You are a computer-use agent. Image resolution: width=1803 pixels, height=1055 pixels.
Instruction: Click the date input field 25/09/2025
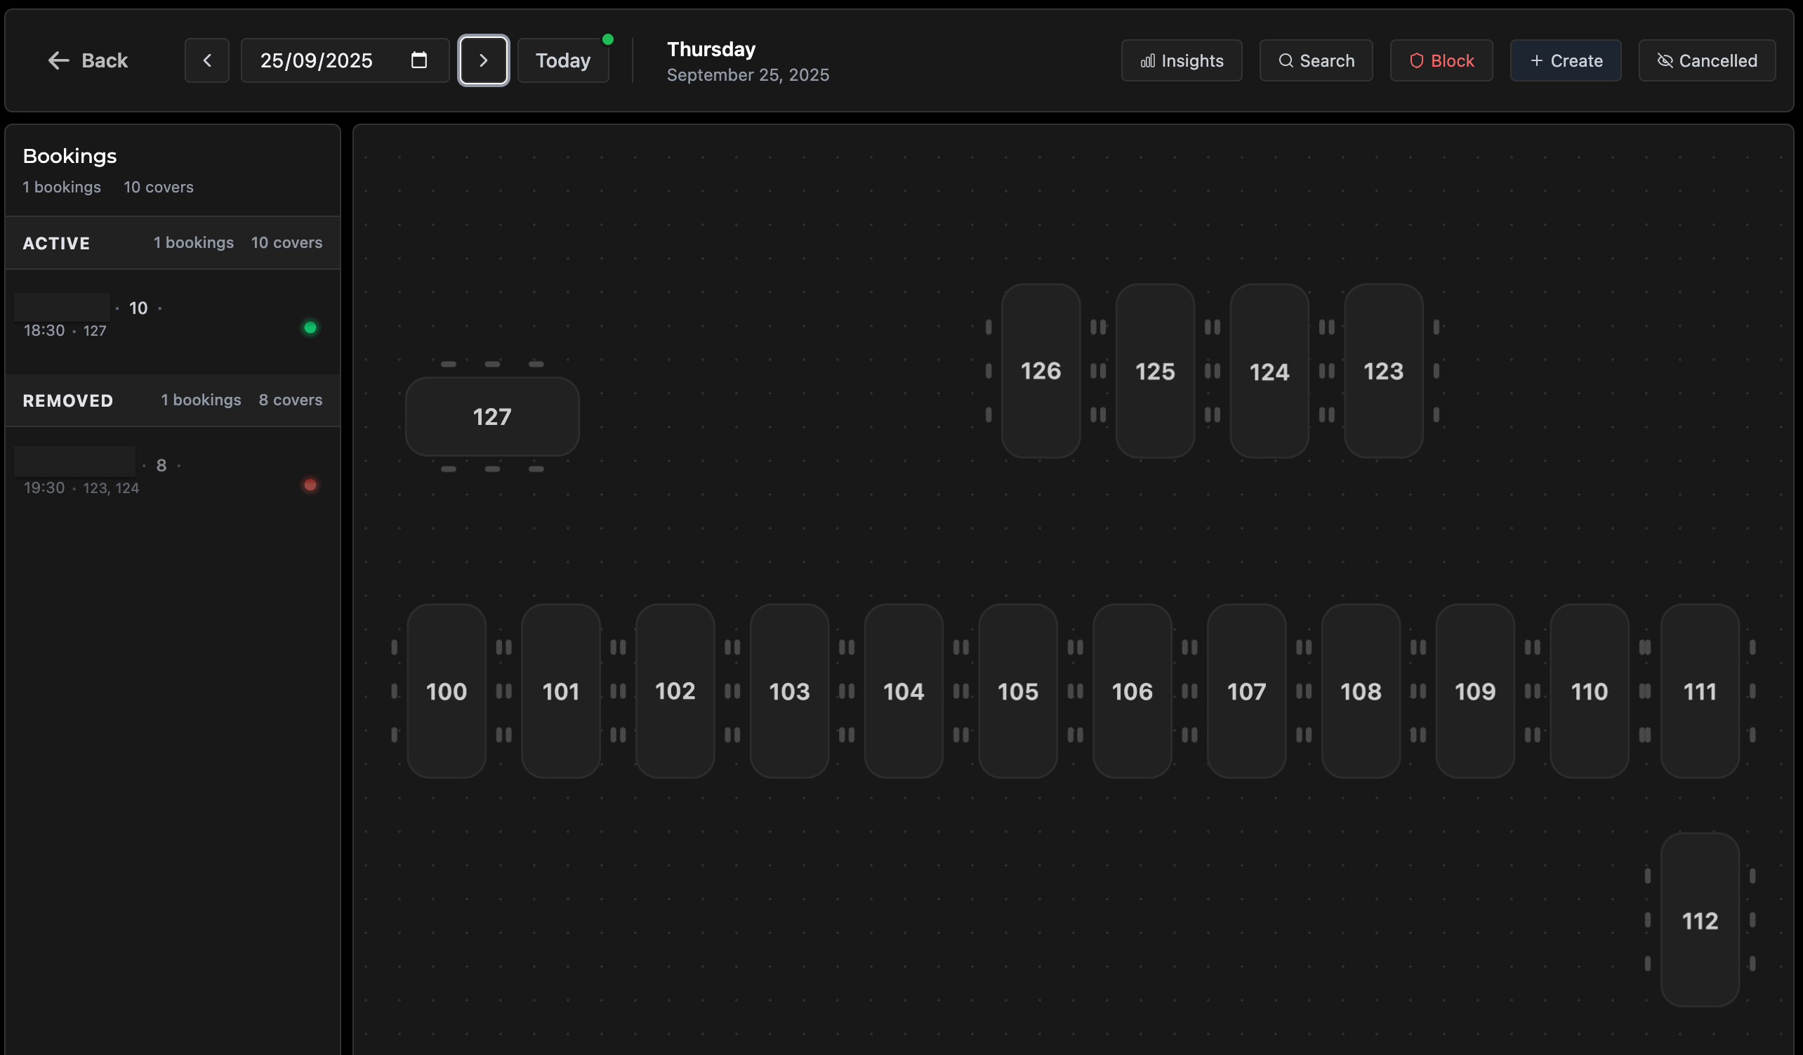pos(316,61)
